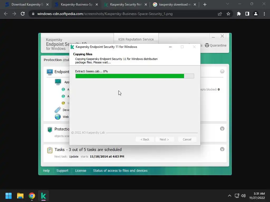Click the Web control globe icon

[58, 117]
